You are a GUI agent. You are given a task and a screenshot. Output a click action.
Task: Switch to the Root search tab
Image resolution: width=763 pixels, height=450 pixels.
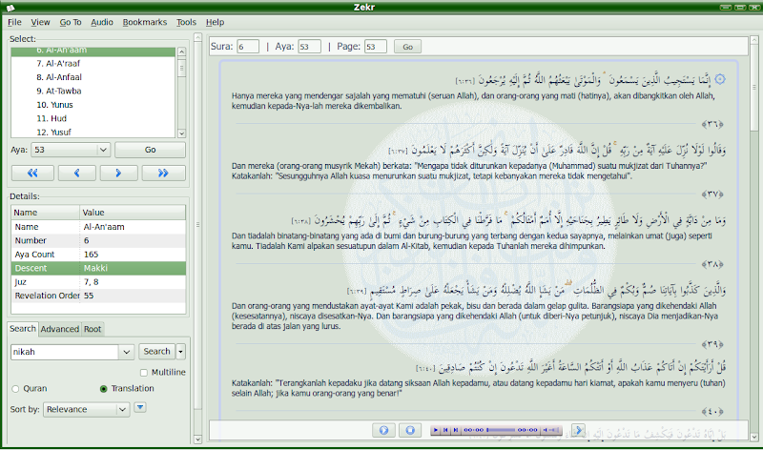93,329
